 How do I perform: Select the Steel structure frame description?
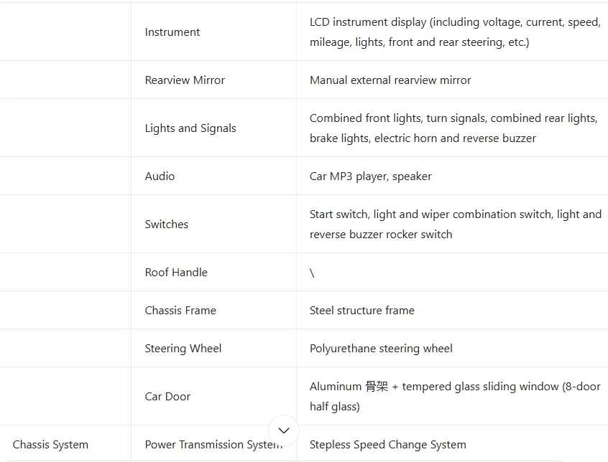point(361,310)
